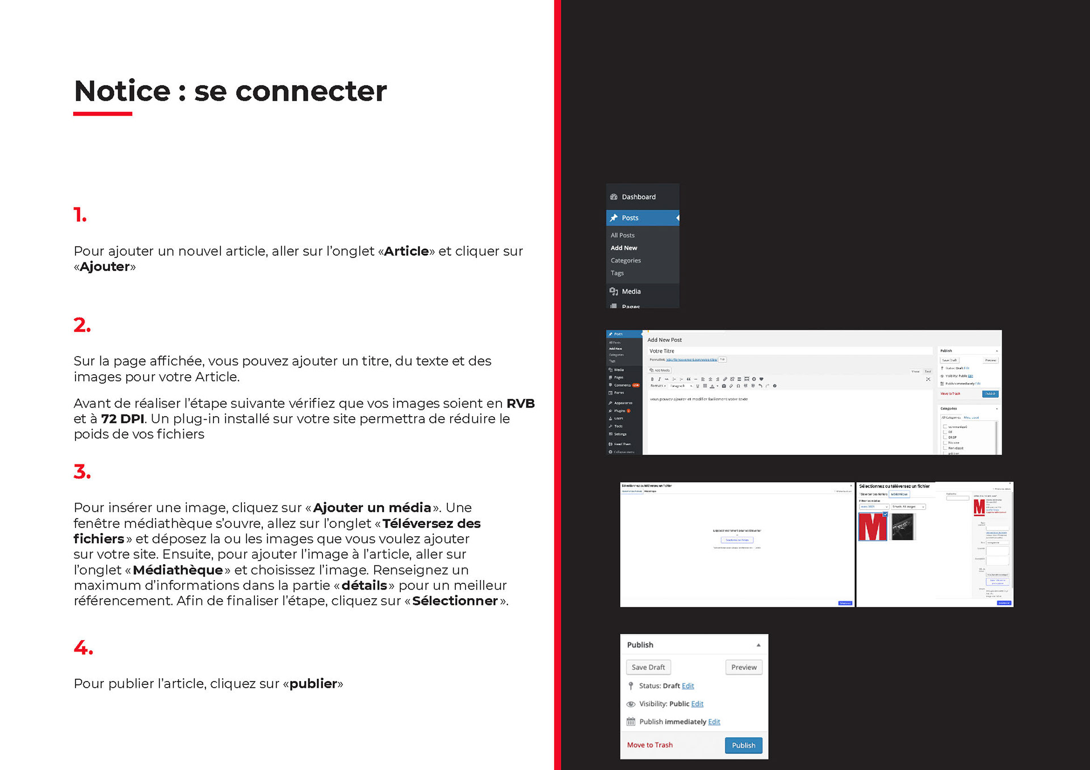1090x770 pixels.
Task: Open 'Téléverser des fichiers' tab in library modal
Action: (873, 494)
